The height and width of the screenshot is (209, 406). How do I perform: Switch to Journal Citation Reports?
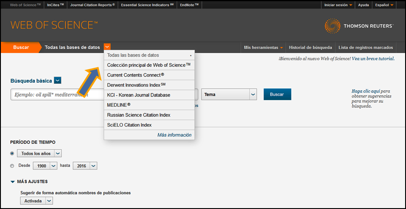click(92, 5)
